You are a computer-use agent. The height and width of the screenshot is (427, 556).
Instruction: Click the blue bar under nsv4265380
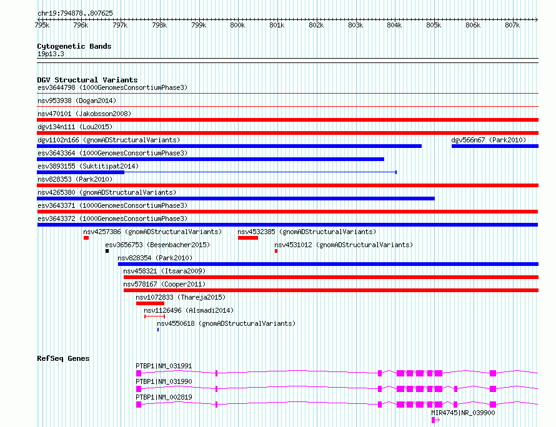click(x=236, y=199)
